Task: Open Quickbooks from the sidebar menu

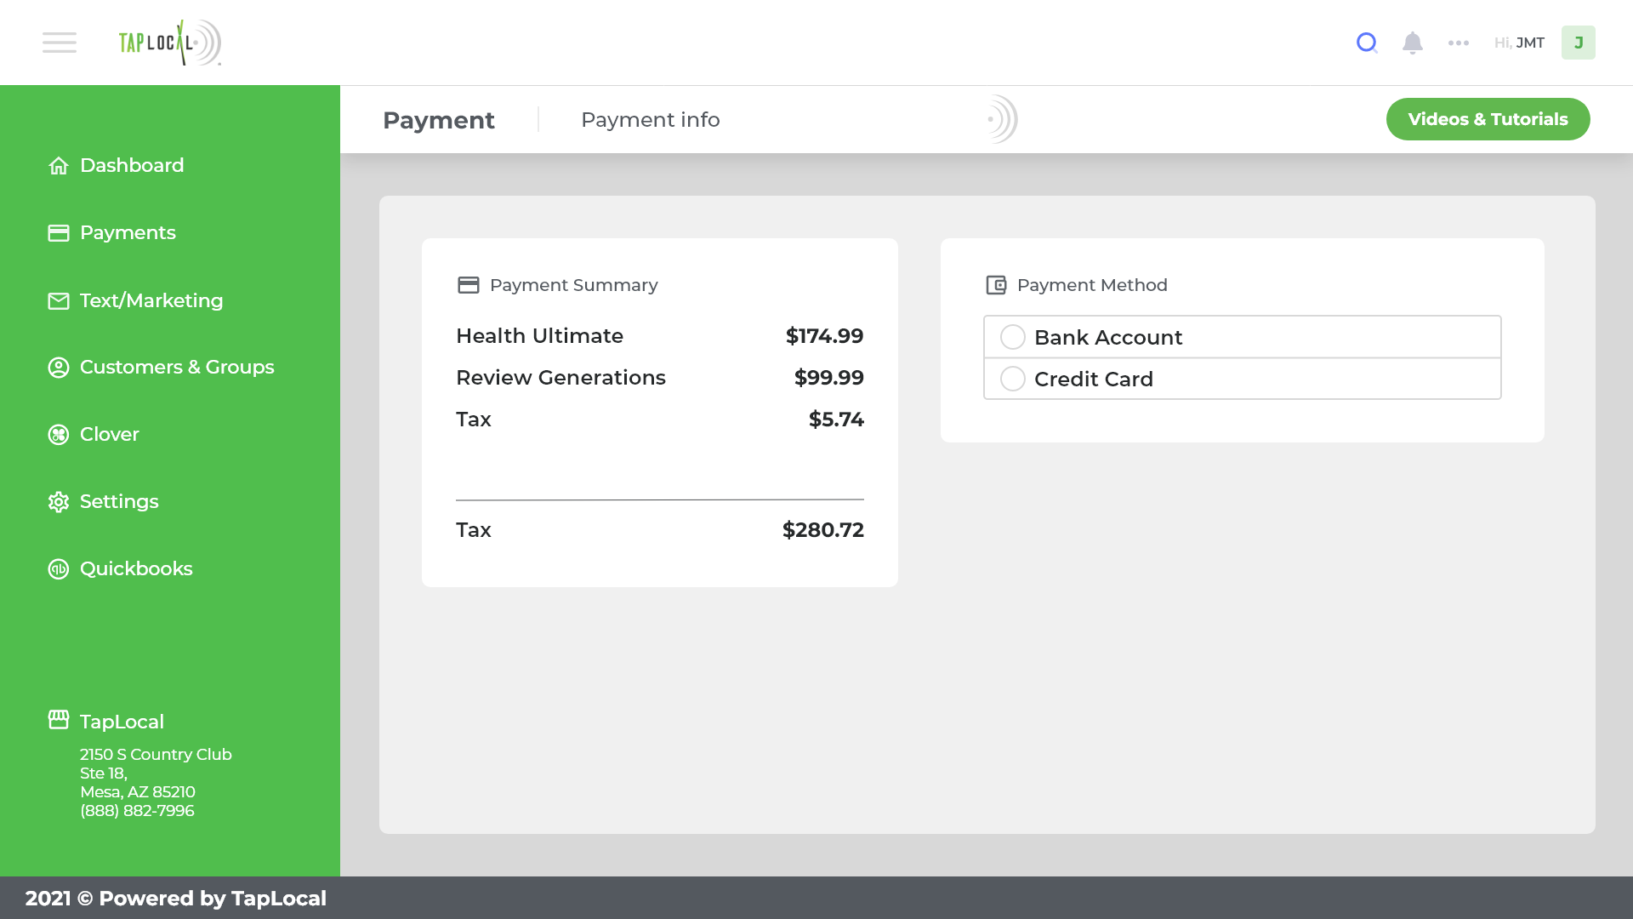Action: [x=136, y=568]
